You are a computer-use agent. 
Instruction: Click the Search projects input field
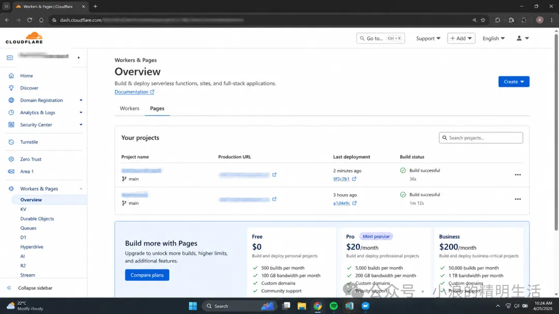pos(481,138)
